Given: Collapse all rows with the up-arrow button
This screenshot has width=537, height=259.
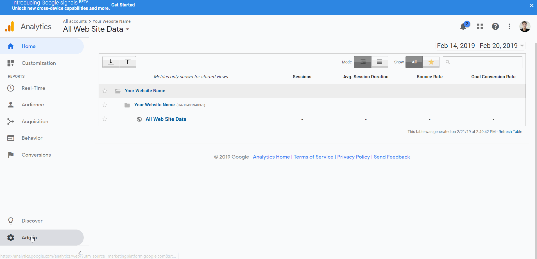Looking at the screenshot, I should (128, 62).
